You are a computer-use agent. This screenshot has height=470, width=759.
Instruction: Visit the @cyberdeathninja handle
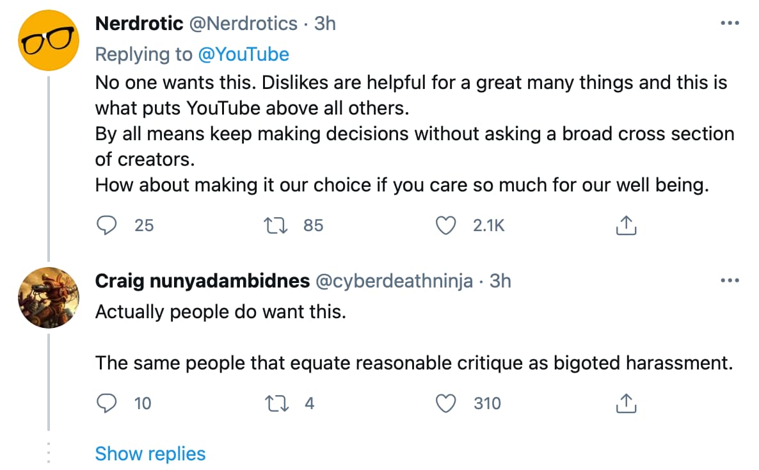(394, 280)
